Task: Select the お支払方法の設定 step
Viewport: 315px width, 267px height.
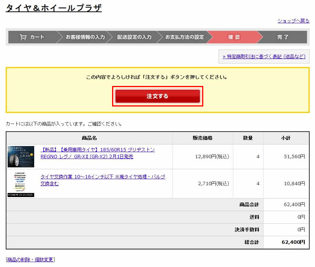Action: (x=185, y=37)
